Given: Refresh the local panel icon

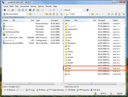Looking at the screenshot, I should click(x=57, y=14).
